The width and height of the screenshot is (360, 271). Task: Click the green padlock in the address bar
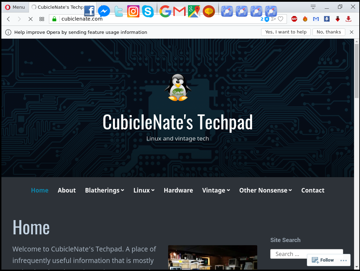(54, 19)
